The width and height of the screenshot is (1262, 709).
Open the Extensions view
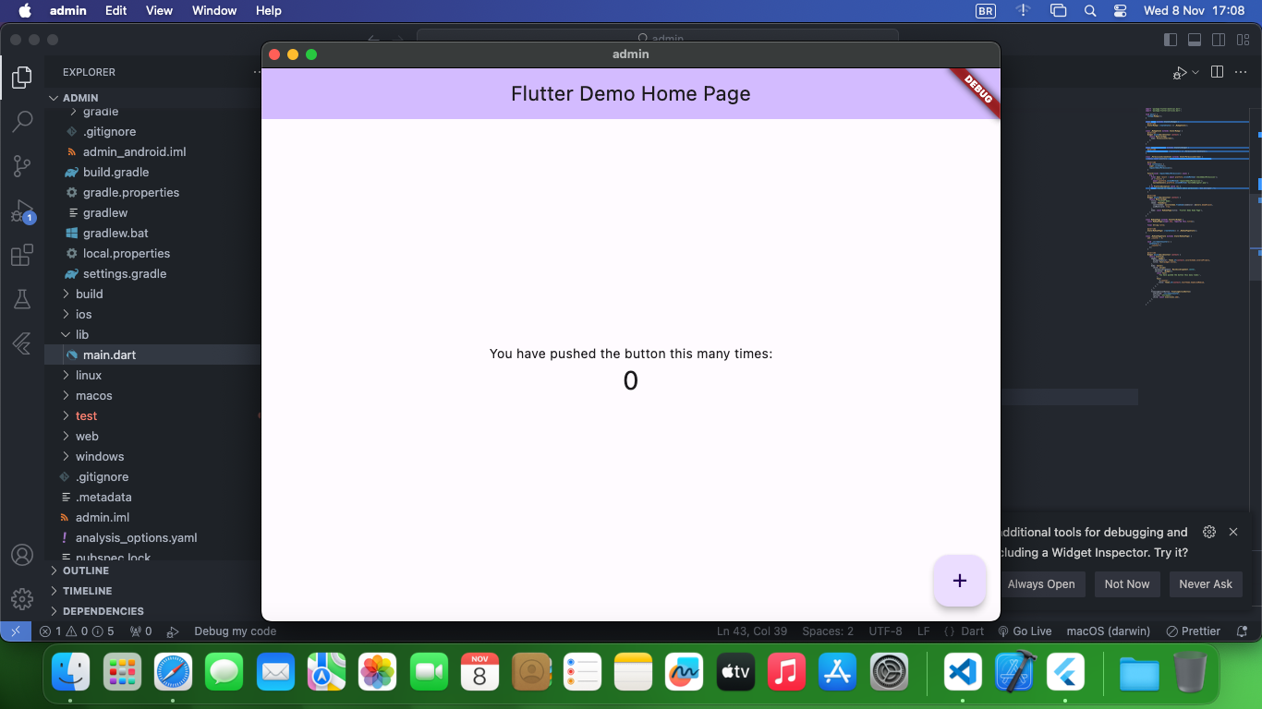point(22,255)
